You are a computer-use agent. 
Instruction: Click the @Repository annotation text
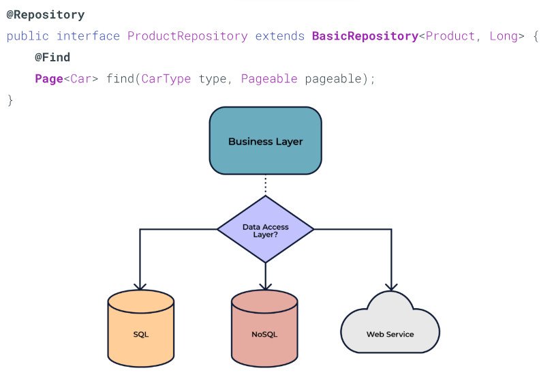pyautogui.click(x=46, y=15)
